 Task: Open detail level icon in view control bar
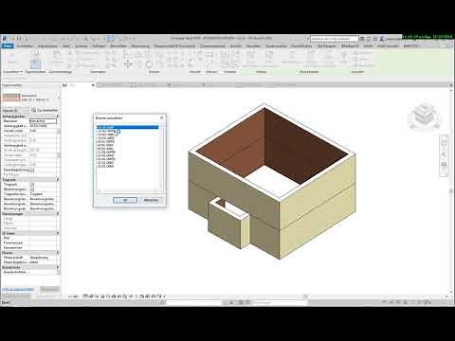[x=85, y=296]
